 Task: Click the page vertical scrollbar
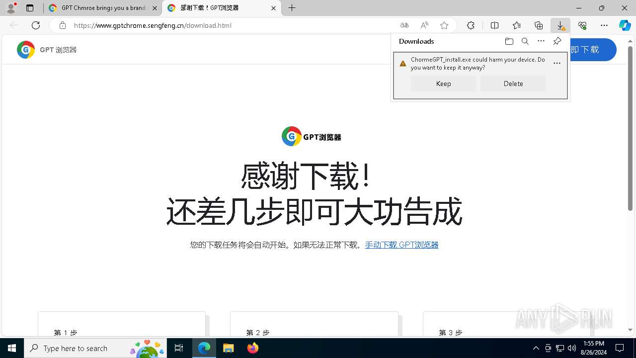tap(631, 129)
